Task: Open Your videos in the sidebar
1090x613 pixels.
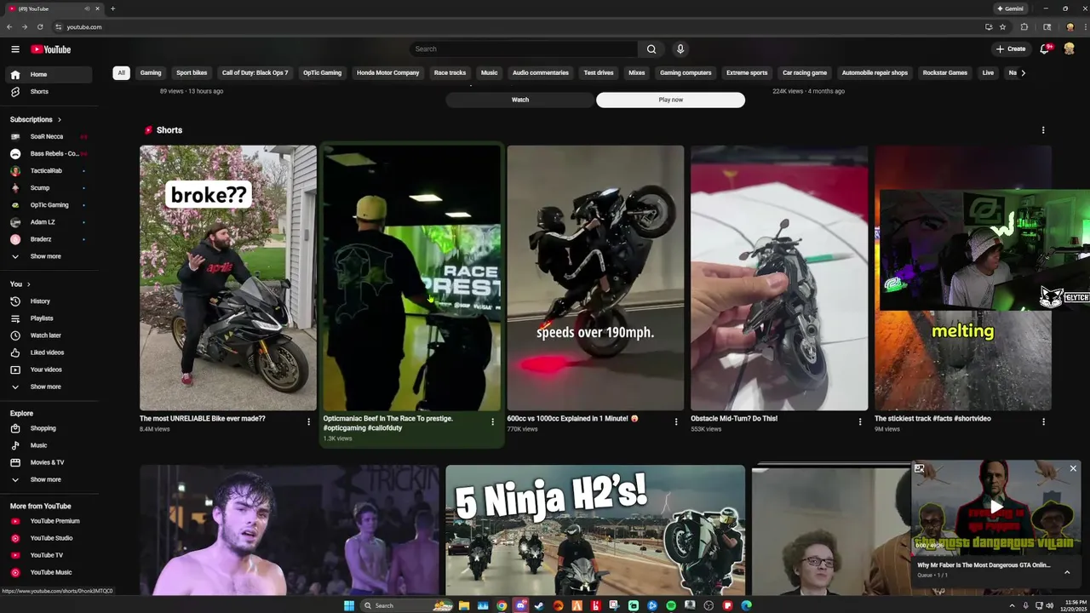Action: pos(47,370)
